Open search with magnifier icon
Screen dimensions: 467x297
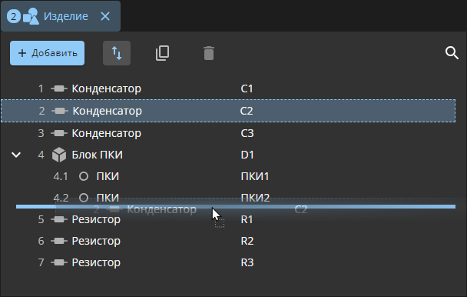point(452,53)
